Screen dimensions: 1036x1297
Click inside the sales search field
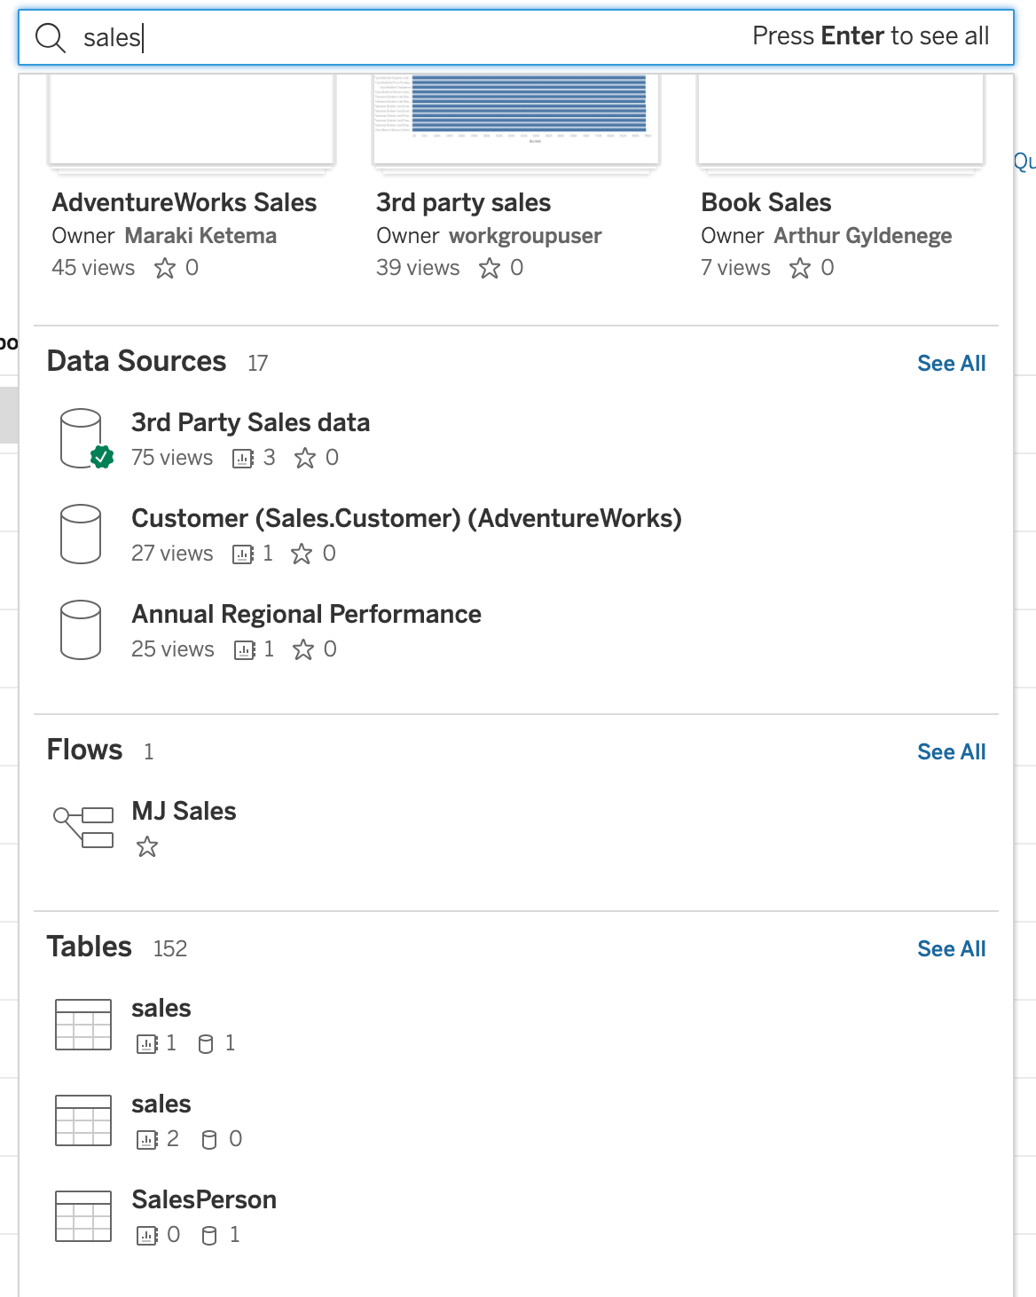[x=266, y=37]
